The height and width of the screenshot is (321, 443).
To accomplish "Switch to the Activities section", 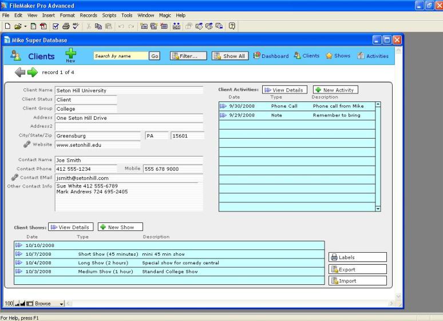I will pyautogui.click(x=373, y=56).
